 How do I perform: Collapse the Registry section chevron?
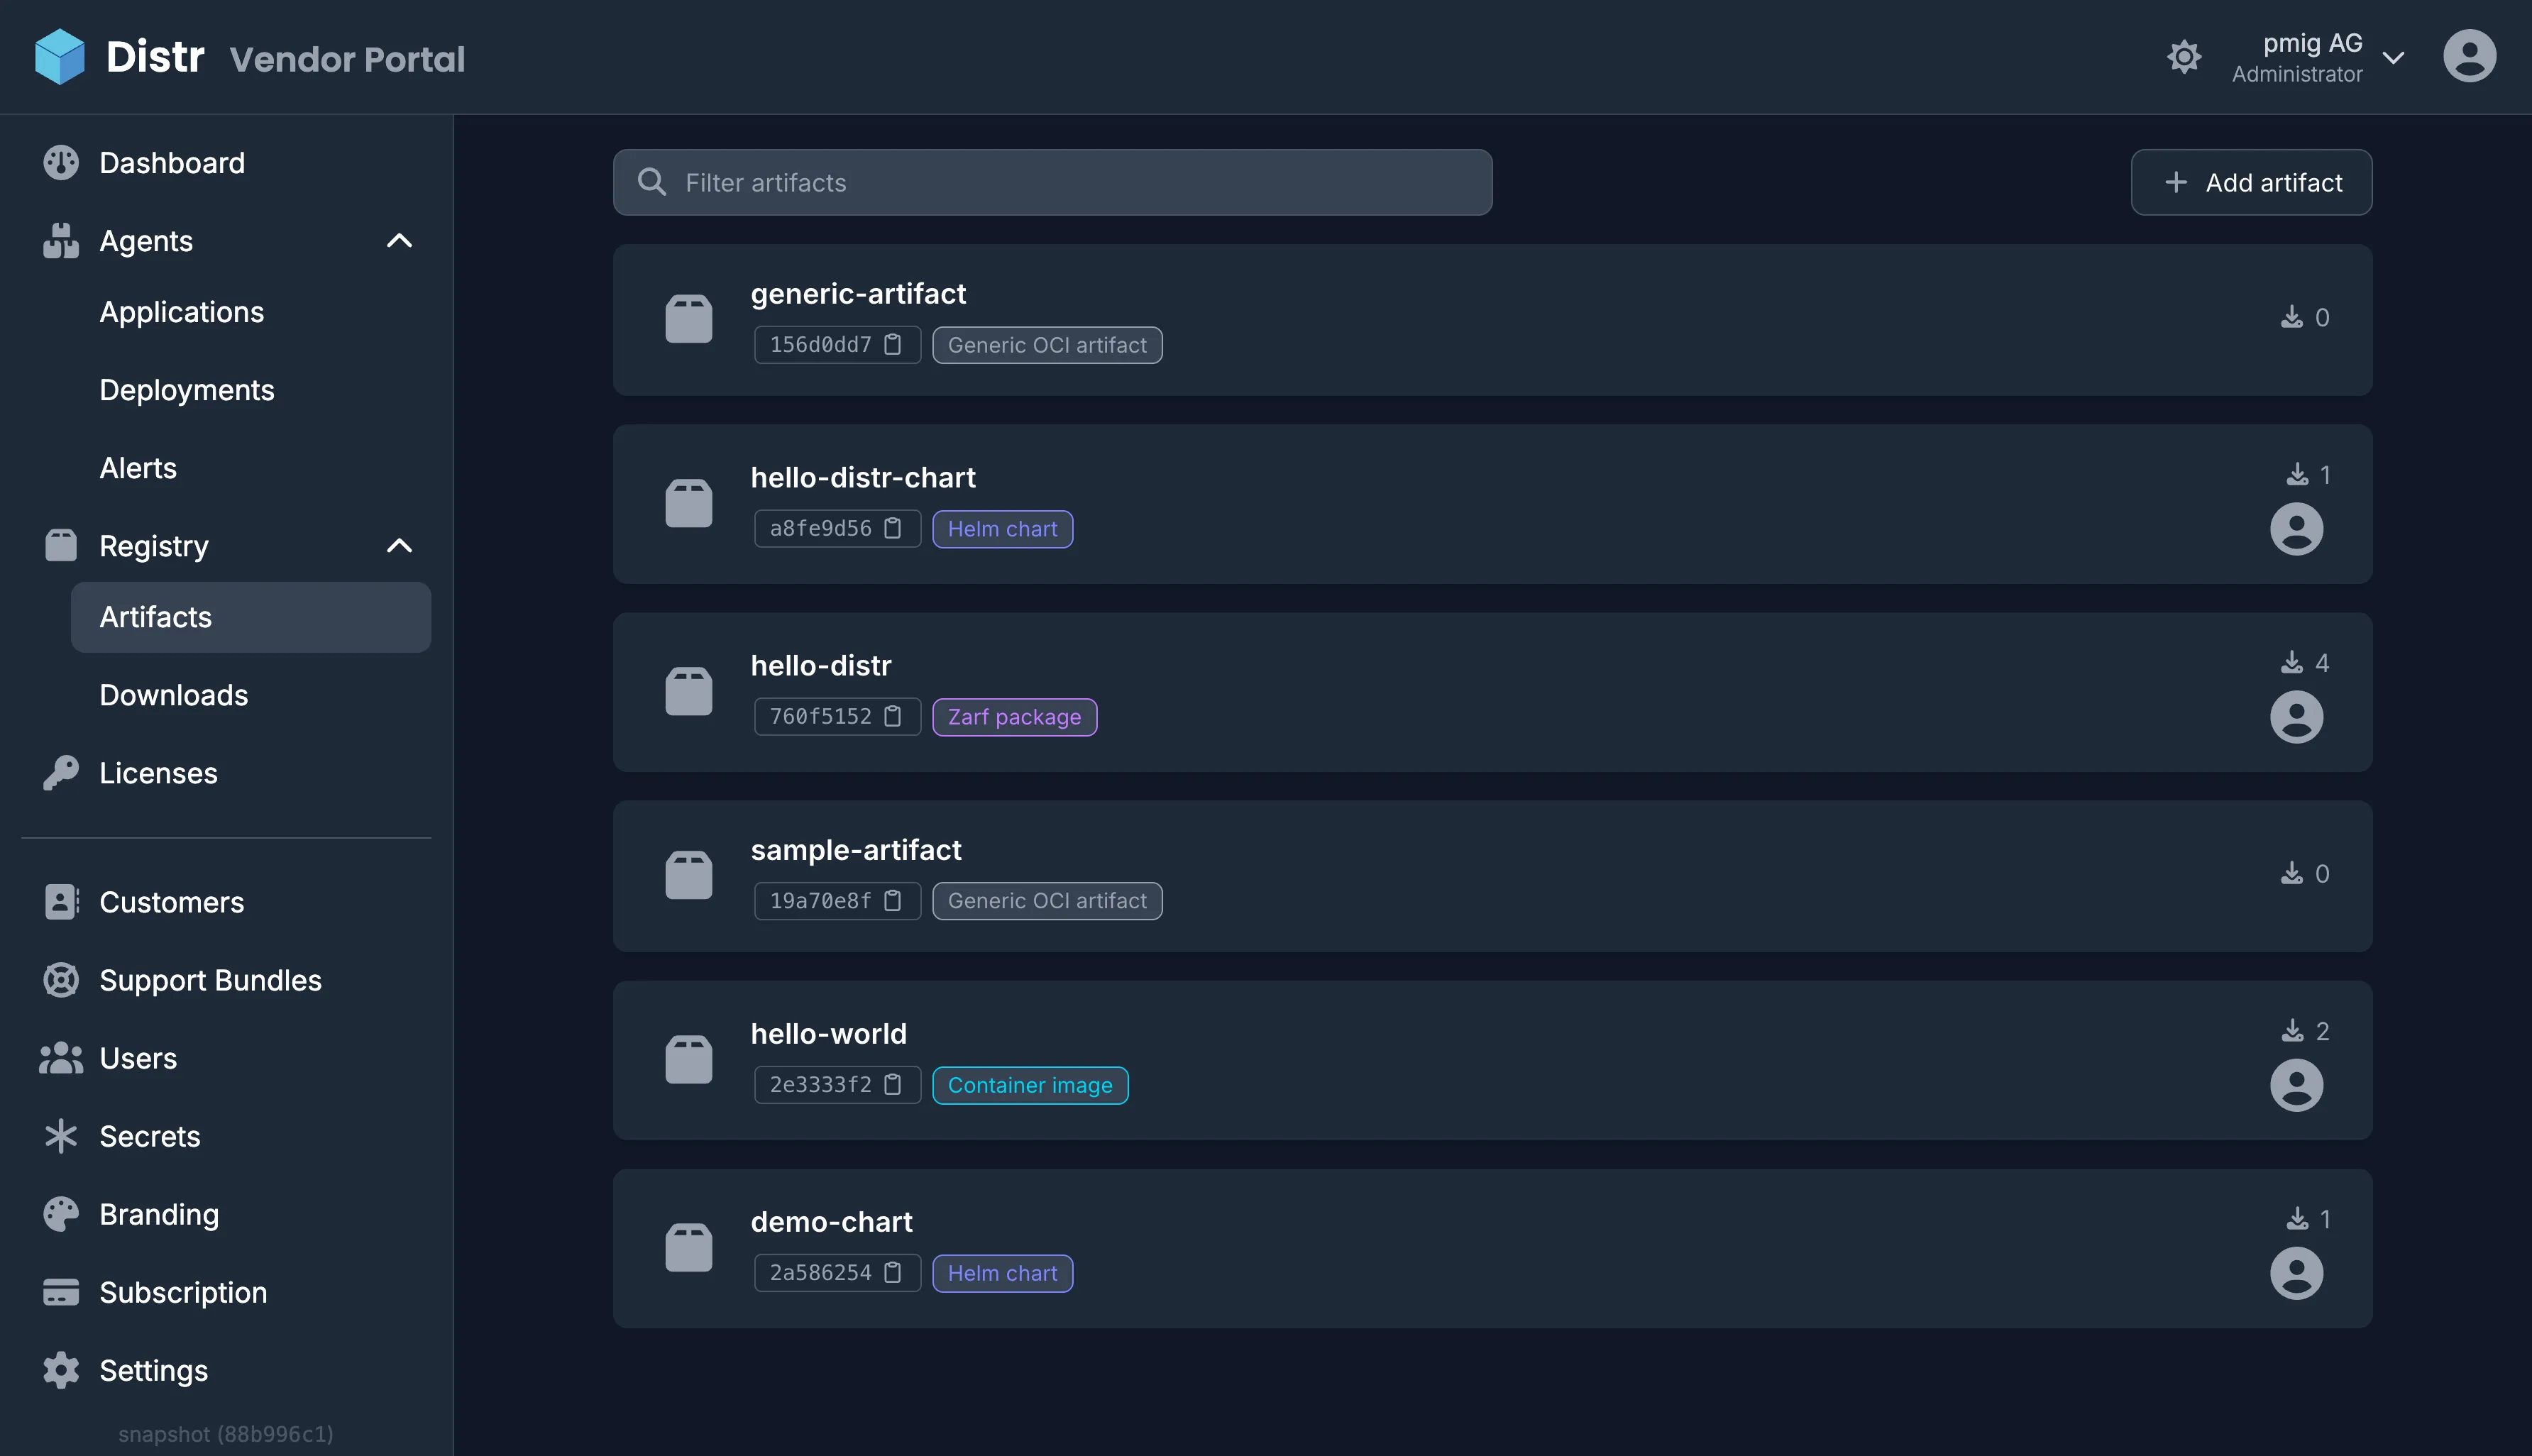pyautogui.click(x=399, y=546)
